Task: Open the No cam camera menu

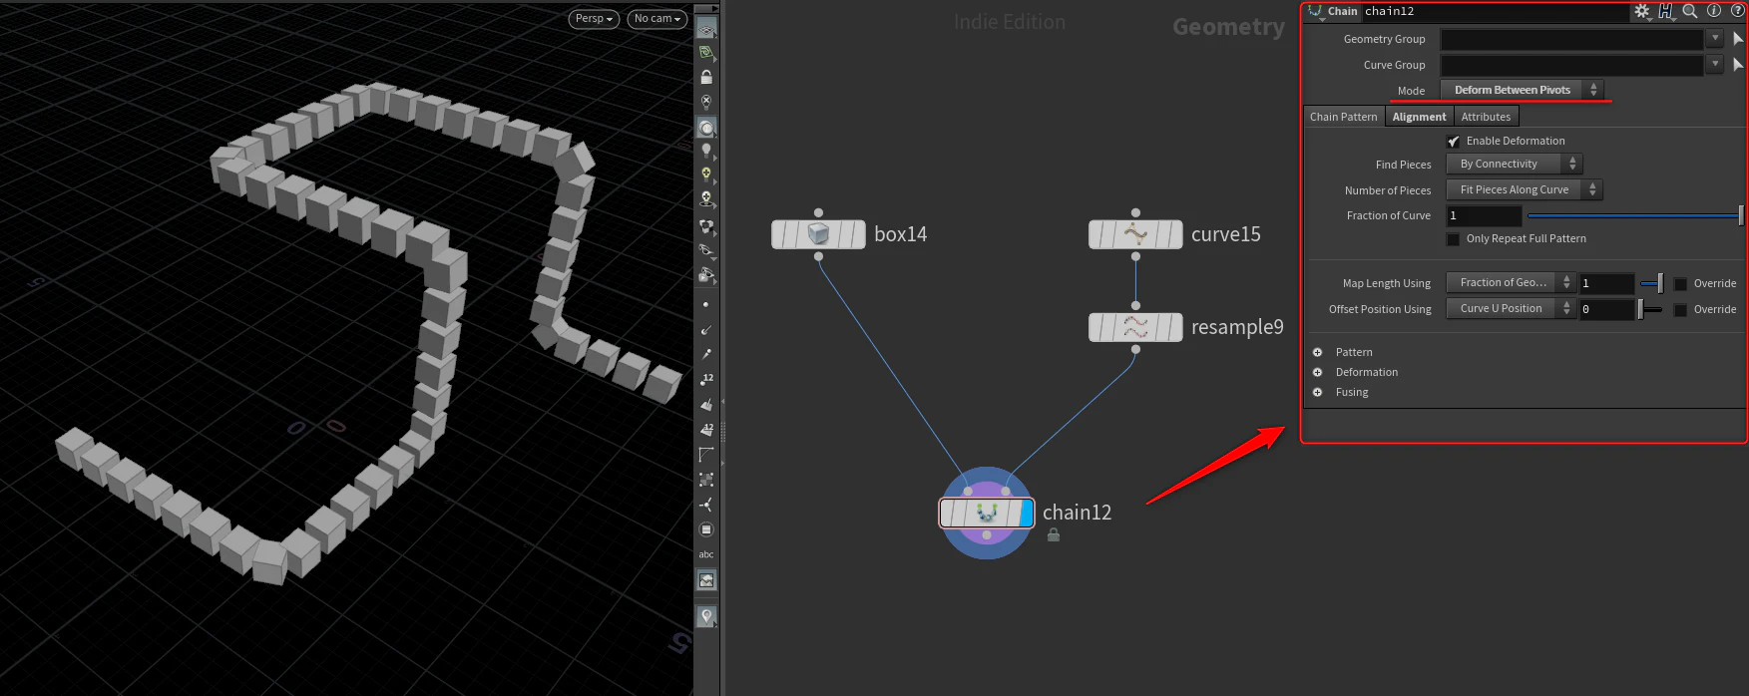Action: click(x=657, y=19)
